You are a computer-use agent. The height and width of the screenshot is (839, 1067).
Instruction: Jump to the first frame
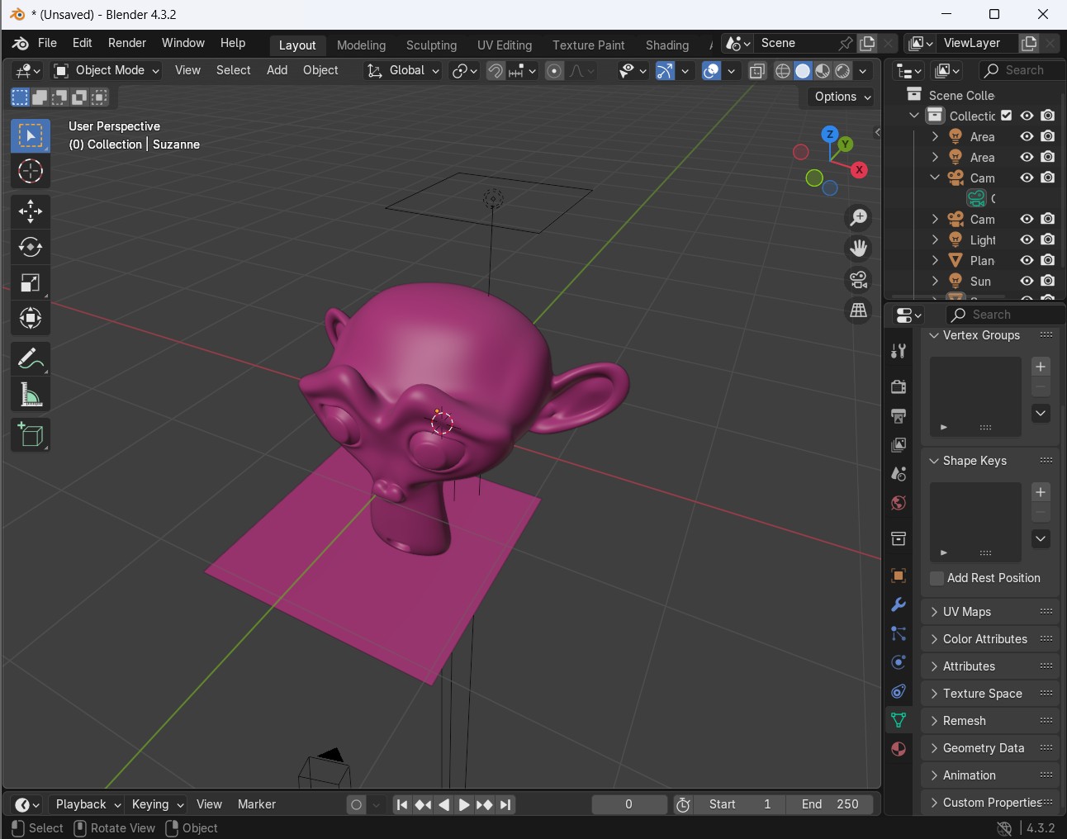coord(402,804)
